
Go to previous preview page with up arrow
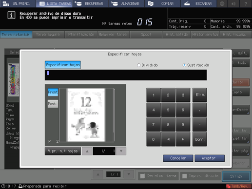click(87, 151)
